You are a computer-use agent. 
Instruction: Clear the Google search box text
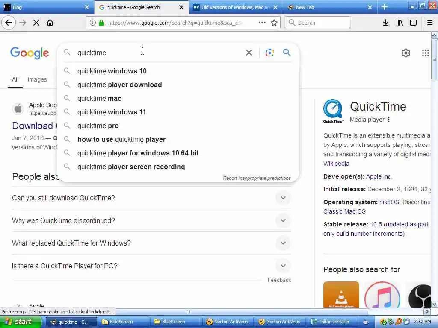tap(249, 53)
